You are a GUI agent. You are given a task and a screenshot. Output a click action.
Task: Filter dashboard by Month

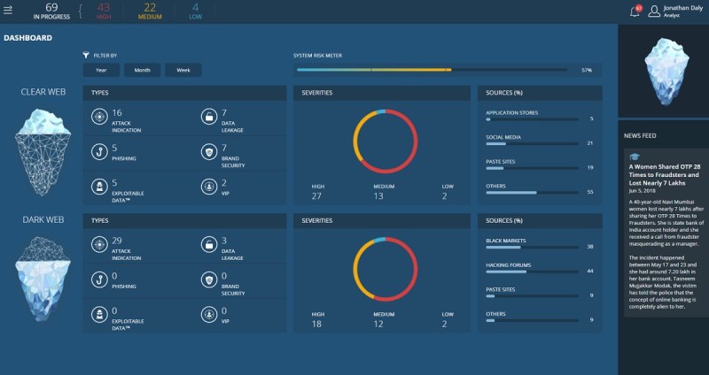click(x=142, y=70)
